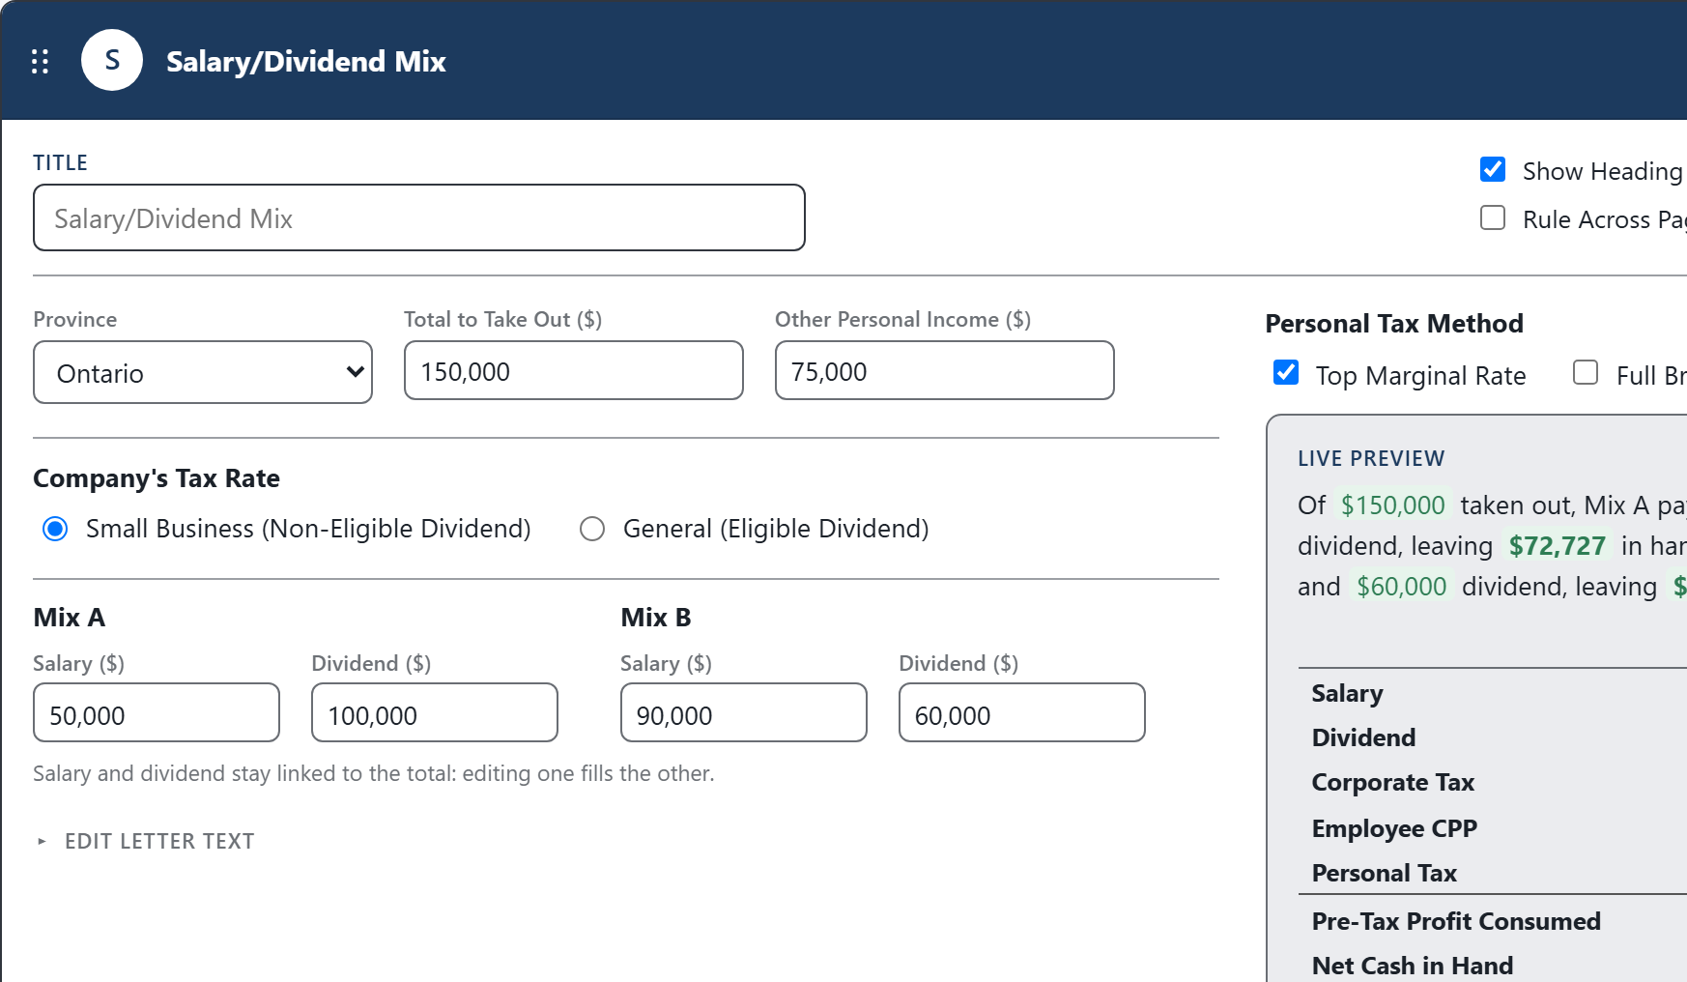
Task: Click the Mix A heading
Action: [x=70, y=618]
